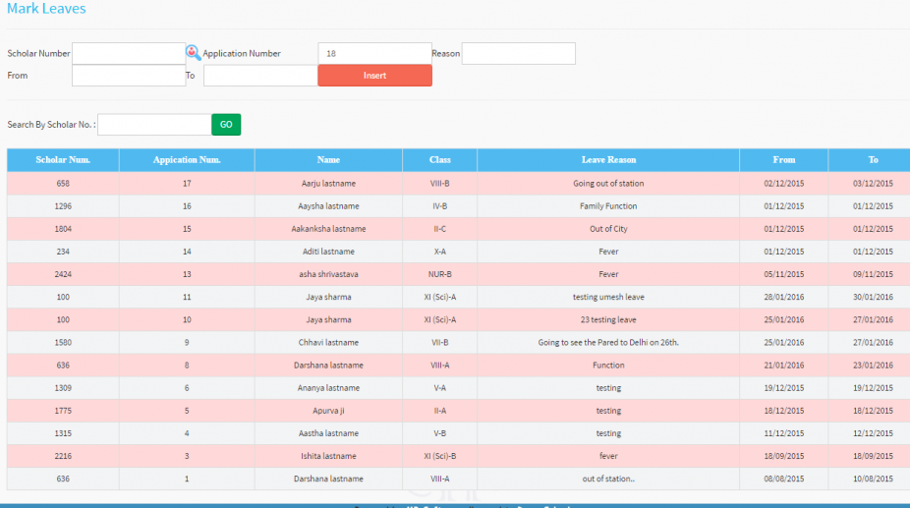Image resolution: width=910 pixels, height=508 pixels.
Task: Open application number 1 link
Action: pos(187,479)
